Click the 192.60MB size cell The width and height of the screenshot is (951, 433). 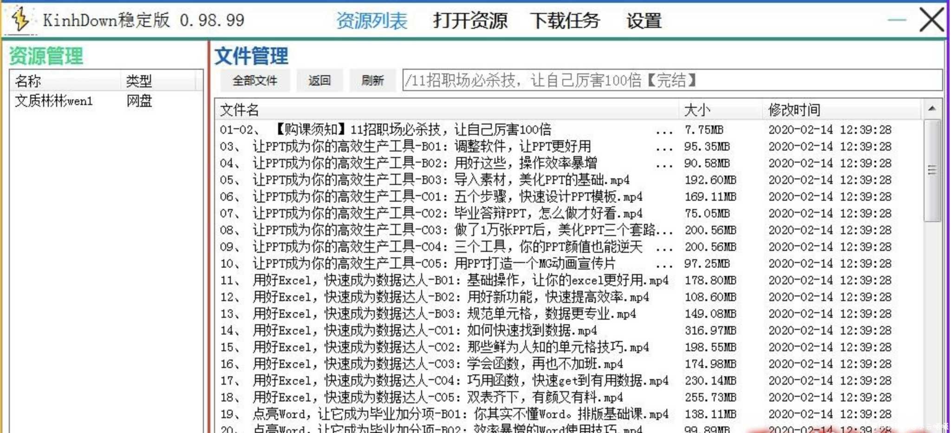click(710, 180)
